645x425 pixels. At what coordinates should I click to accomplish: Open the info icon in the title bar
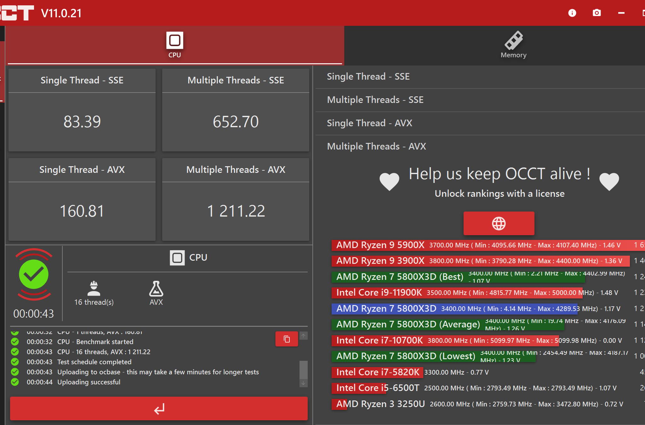click(572, 13)
